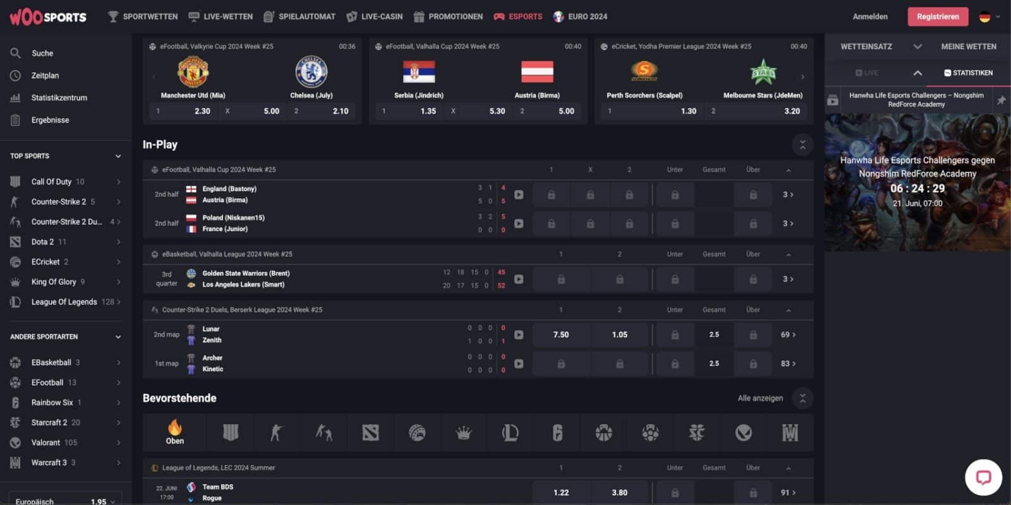
Task: Collapse the LEC 2024 Summer group
Action: coord(788,468)
